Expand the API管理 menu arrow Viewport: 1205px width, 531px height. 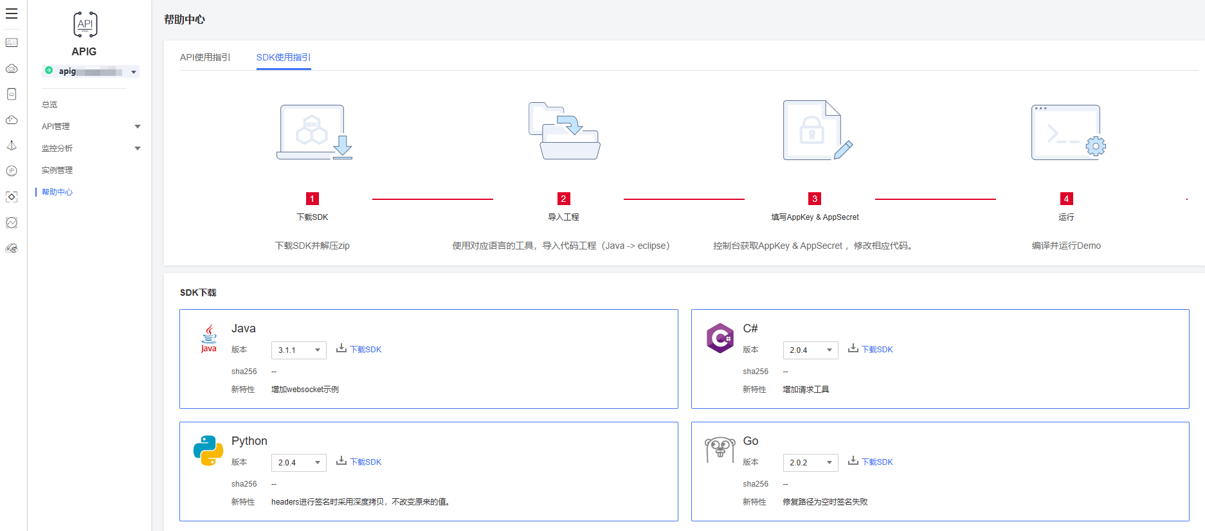click(x=137, y=127)
